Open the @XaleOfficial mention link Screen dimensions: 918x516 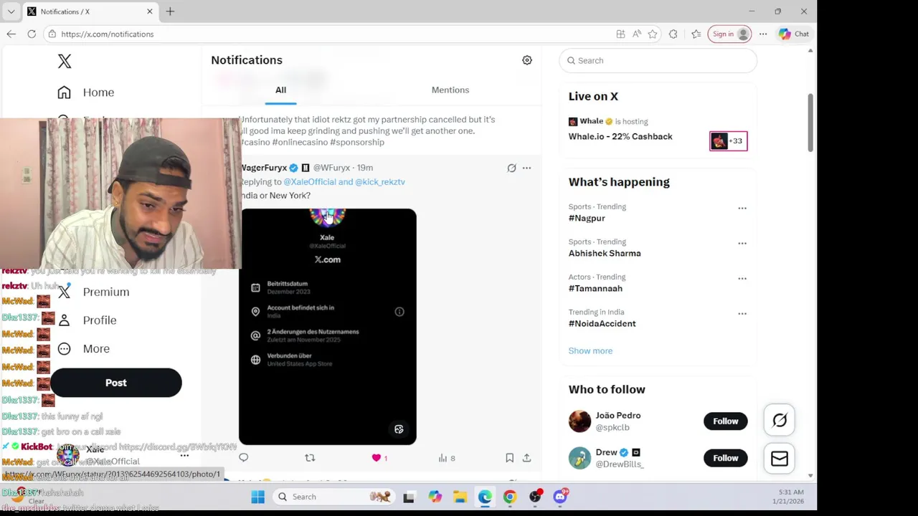pyautogui.click(x=310, y=182)
